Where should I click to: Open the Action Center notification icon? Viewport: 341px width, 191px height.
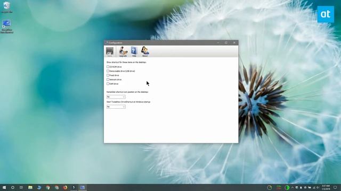(x=335, y=187)
